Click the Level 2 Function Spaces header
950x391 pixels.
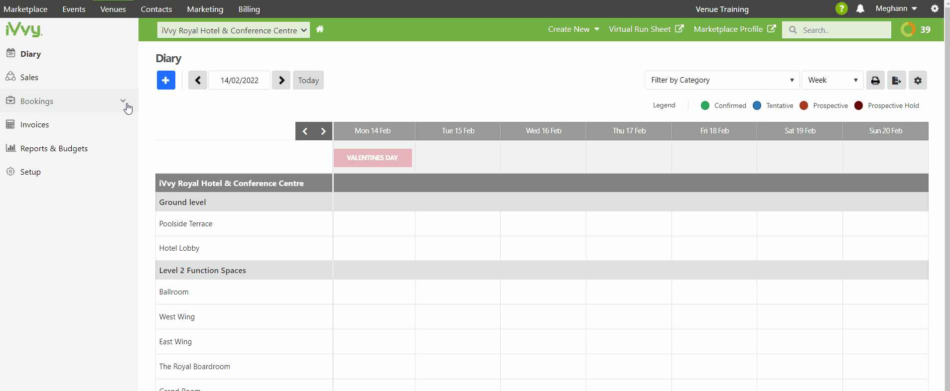point(203,271)
